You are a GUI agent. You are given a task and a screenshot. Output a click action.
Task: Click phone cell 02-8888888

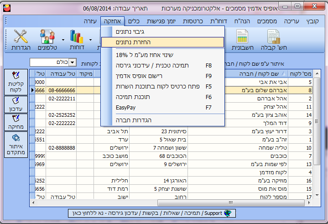click(61, 148)
